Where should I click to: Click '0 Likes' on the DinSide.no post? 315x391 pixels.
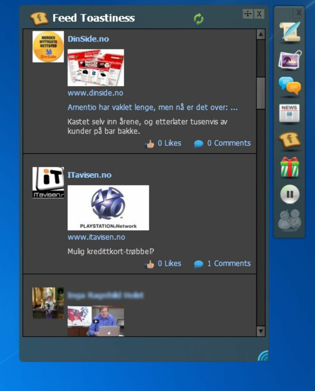click(x=169, y=143)
